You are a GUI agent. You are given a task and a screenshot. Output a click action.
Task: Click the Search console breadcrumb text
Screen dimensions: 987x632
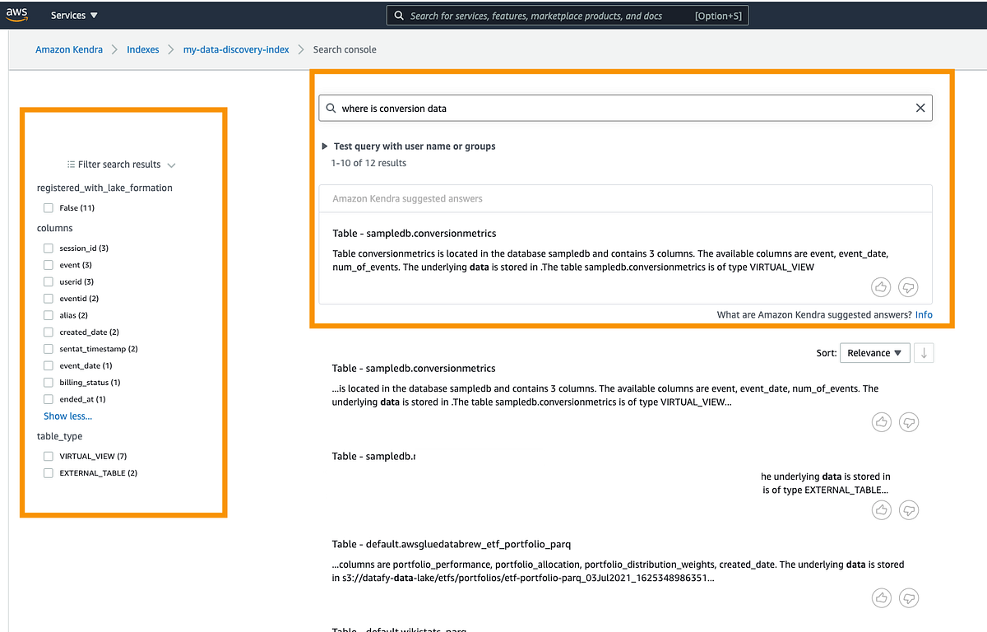pos(345,49)
